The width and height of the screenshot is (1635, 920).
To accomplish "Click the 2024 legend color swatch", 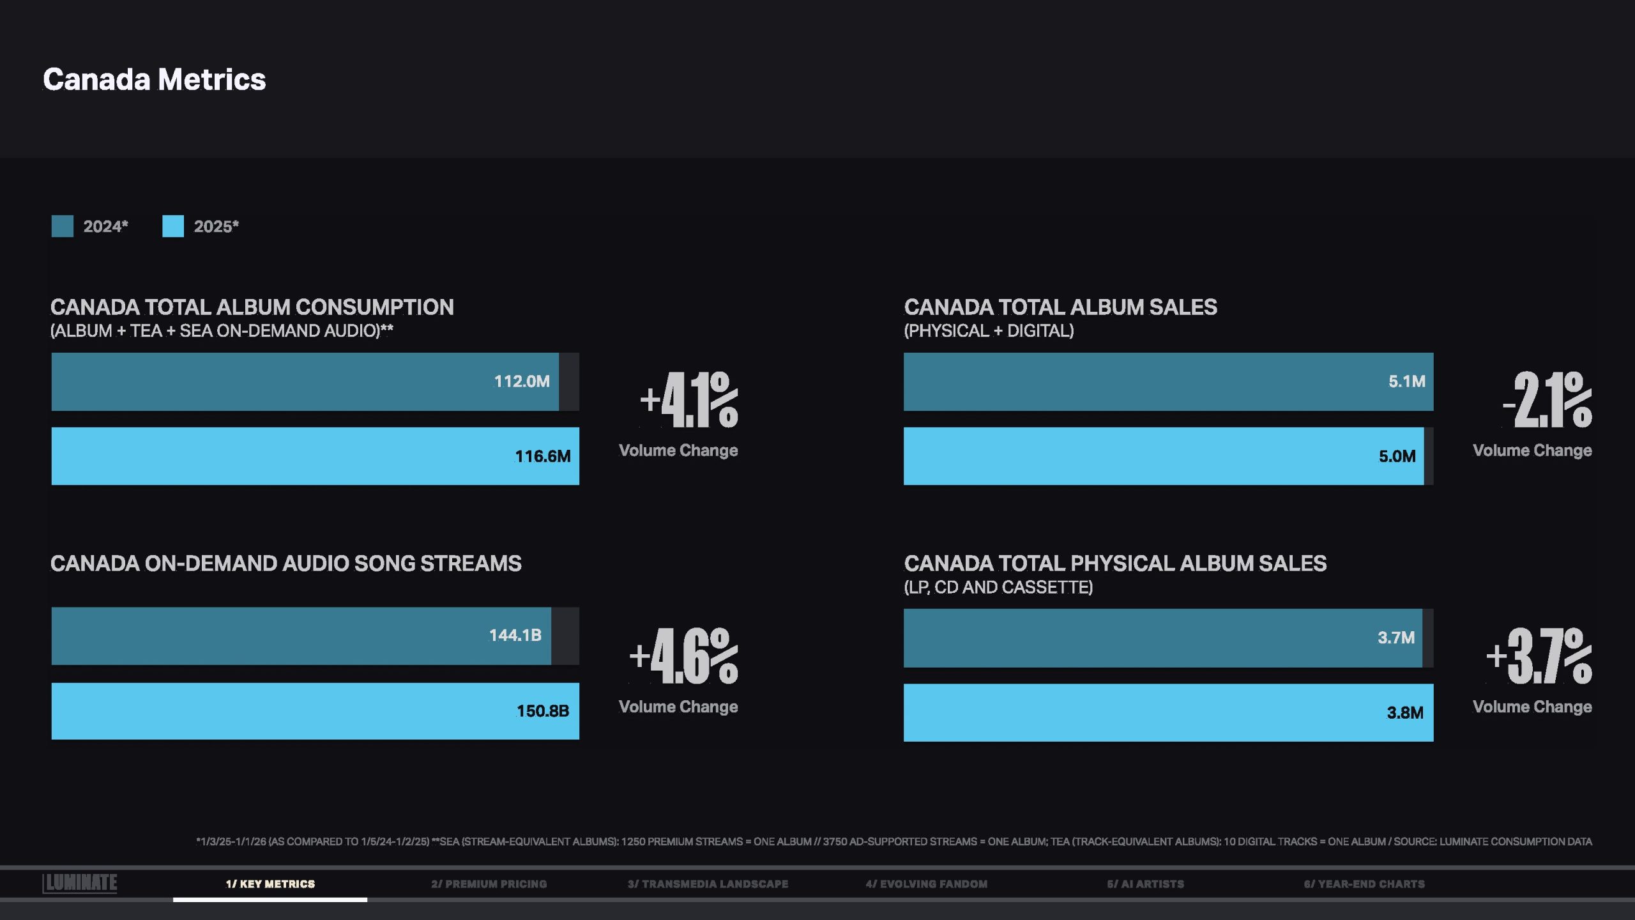I will click(x=63, y=226).
